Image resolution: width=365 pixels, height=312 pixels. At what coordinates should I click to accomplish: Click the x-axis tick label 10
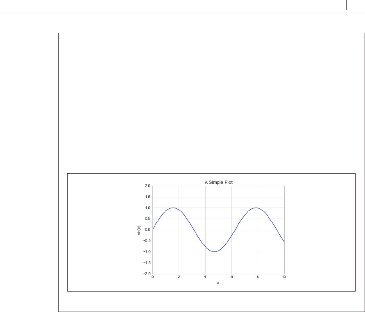(x=284, y=277)
